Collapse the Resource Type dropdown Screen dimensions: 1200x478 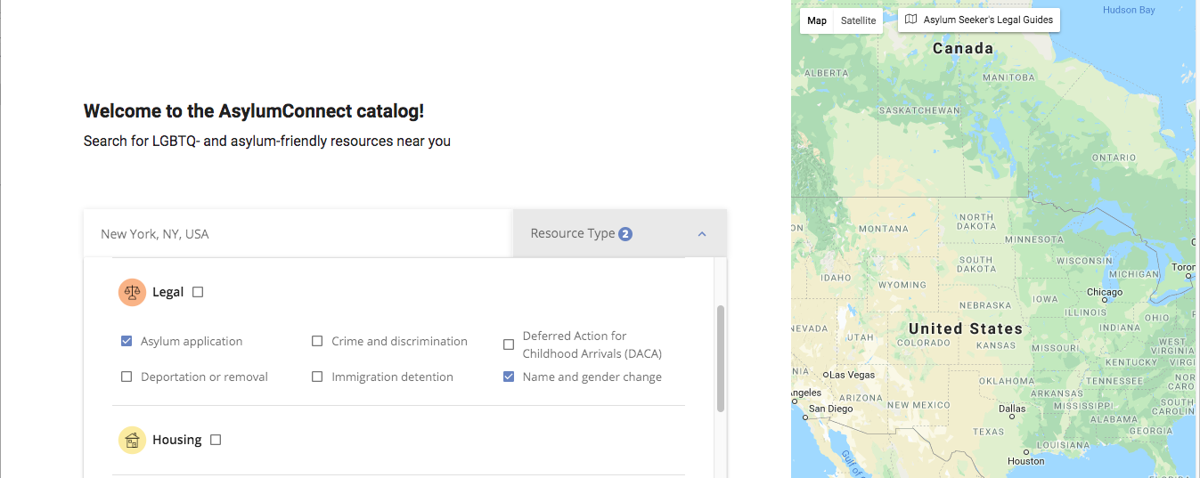click(620, 234)
